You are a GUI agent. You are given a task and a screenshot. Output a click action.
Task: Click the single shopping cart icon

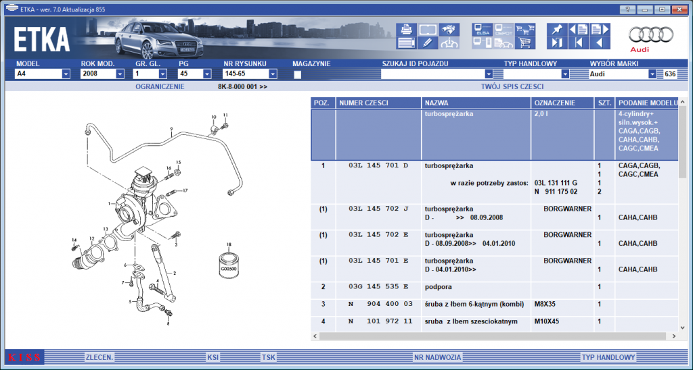click(525, 43)
